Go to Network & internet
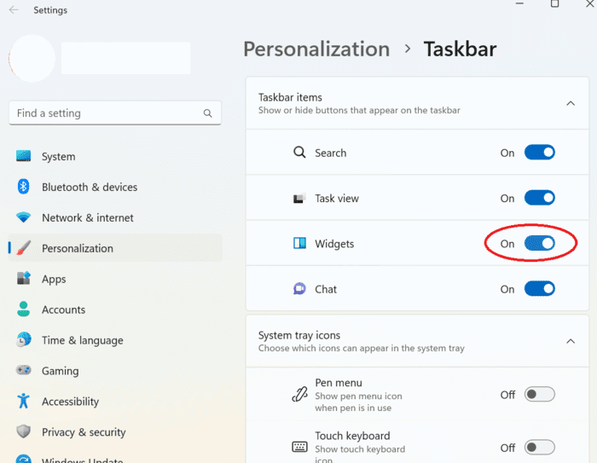 tap(115, 217)
